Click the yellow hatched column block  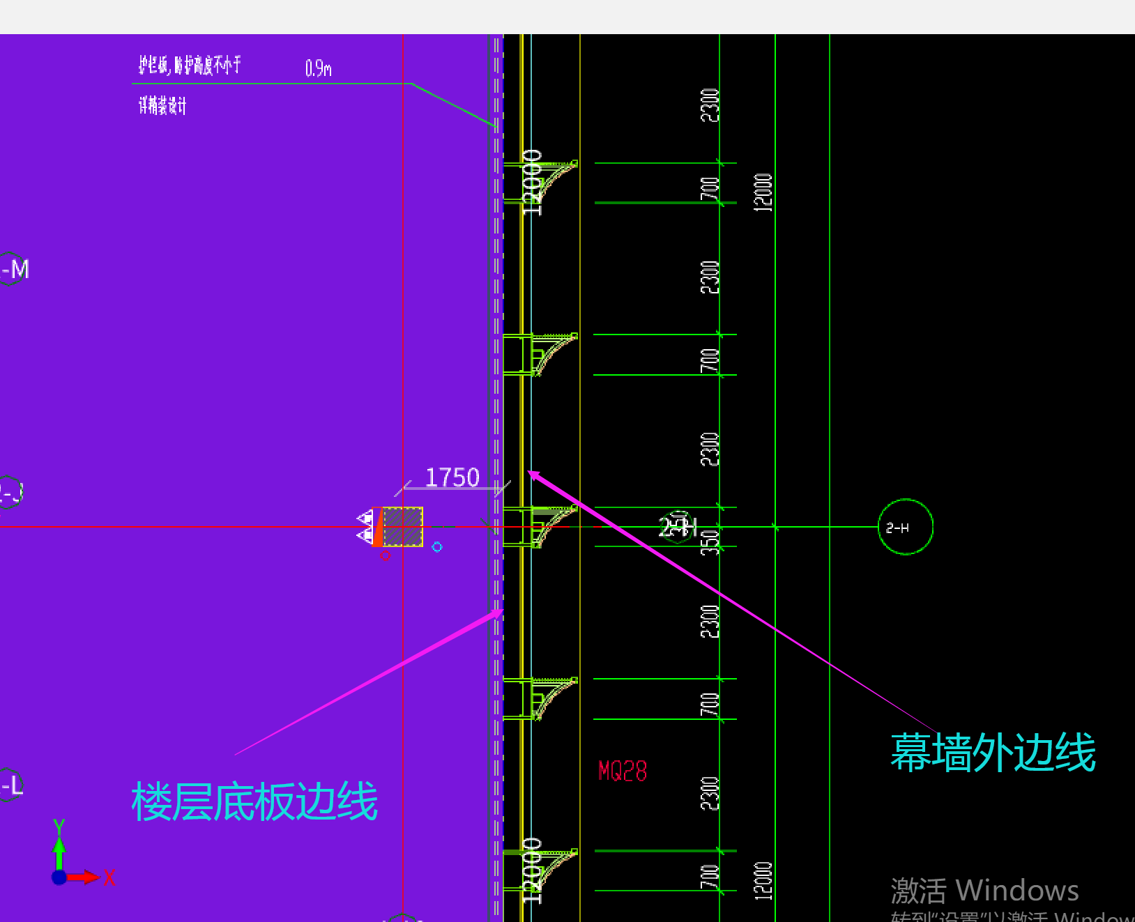(x=402, y=527)
